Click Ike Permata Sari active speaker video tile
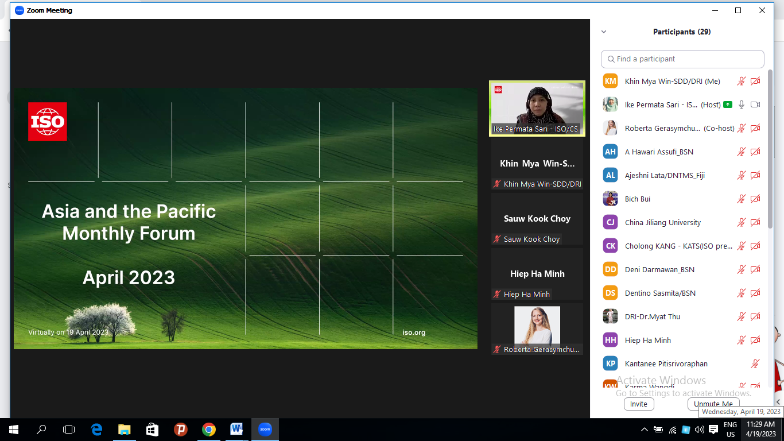This screenshot has height=441, width=784. [537, 109]
